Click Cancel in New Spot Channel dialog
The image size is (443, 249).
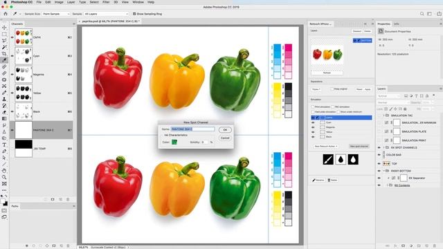click(x=225, y=138)
